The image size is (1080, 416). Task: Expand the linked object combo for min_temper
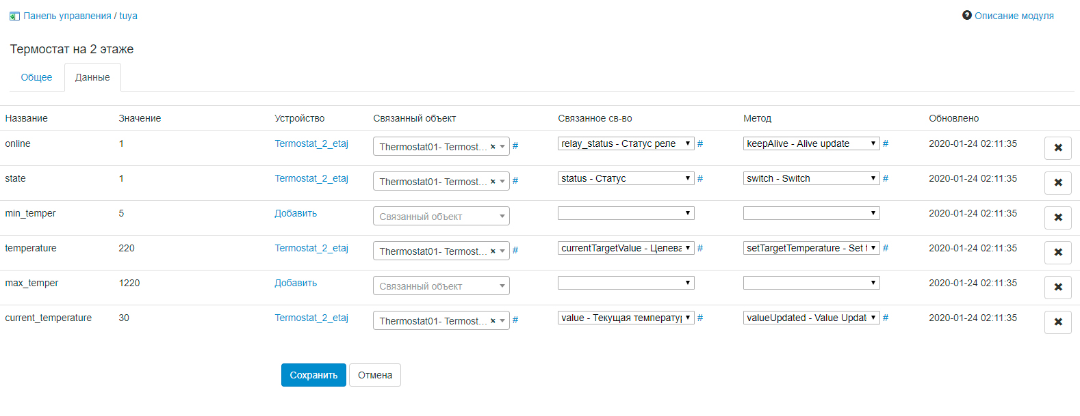pyautogui.click(x=441, y=216)
